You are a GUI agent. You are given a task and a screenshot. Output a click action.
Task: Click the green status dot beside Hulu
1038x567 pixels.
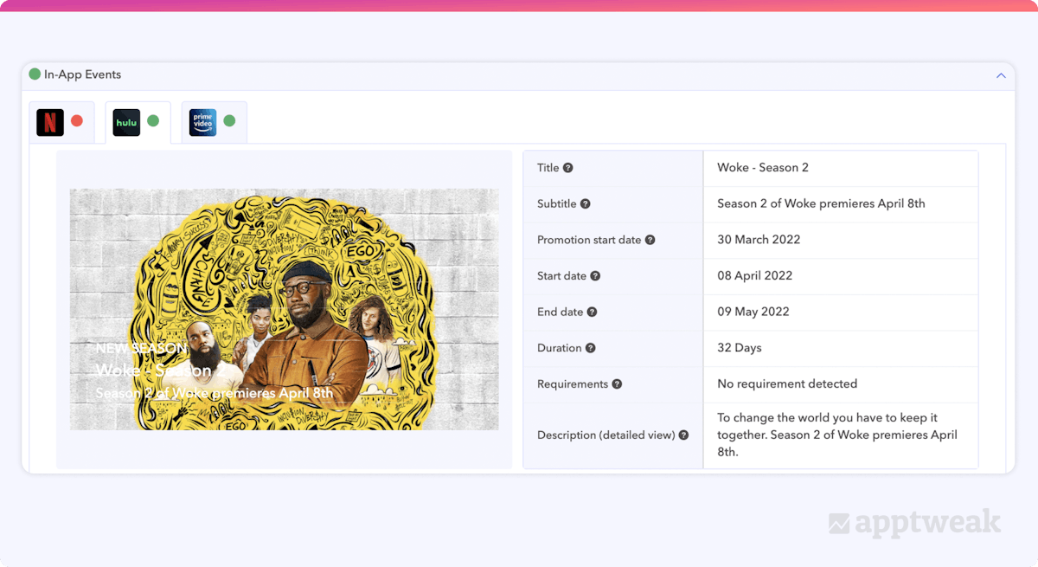coord(153,121)
